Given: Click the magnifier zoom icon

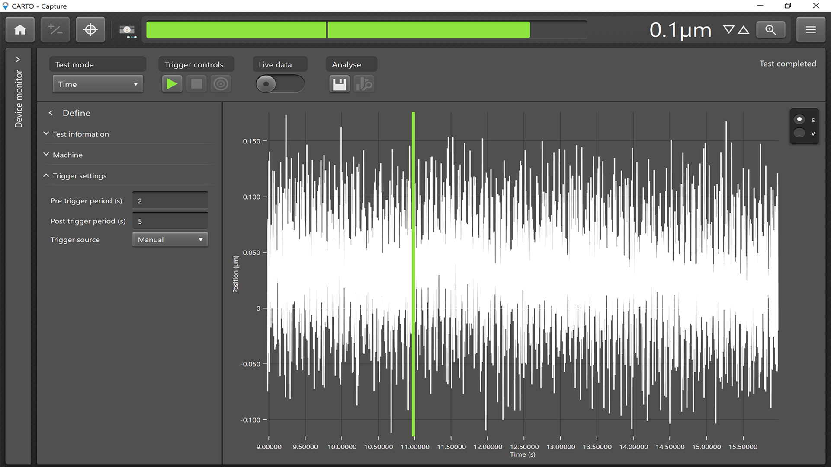Looking at the screenshot, I should 770,30.
